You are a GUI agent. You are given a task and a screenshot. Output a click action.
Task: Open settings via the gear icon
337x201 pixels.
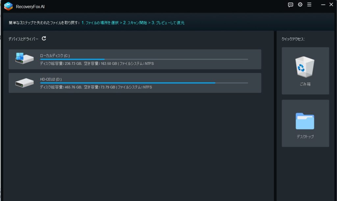click(x=300, y=5)
